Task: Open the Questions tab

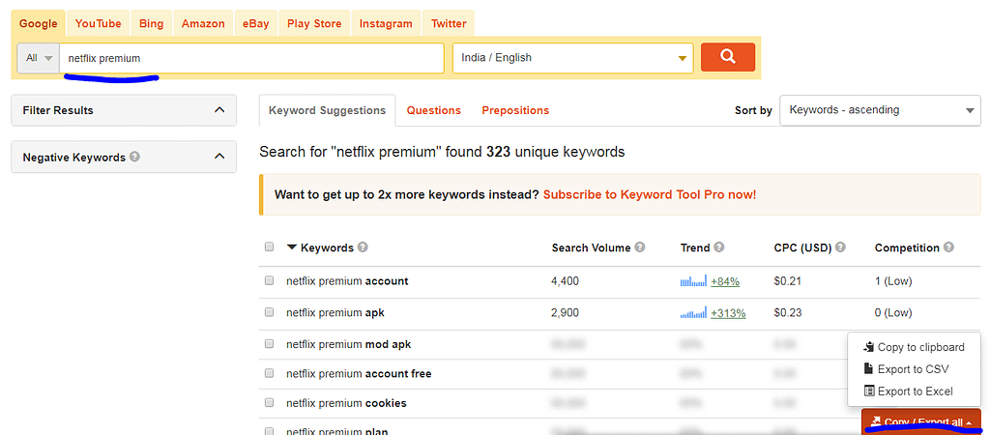Action: (x=434, y=110)
